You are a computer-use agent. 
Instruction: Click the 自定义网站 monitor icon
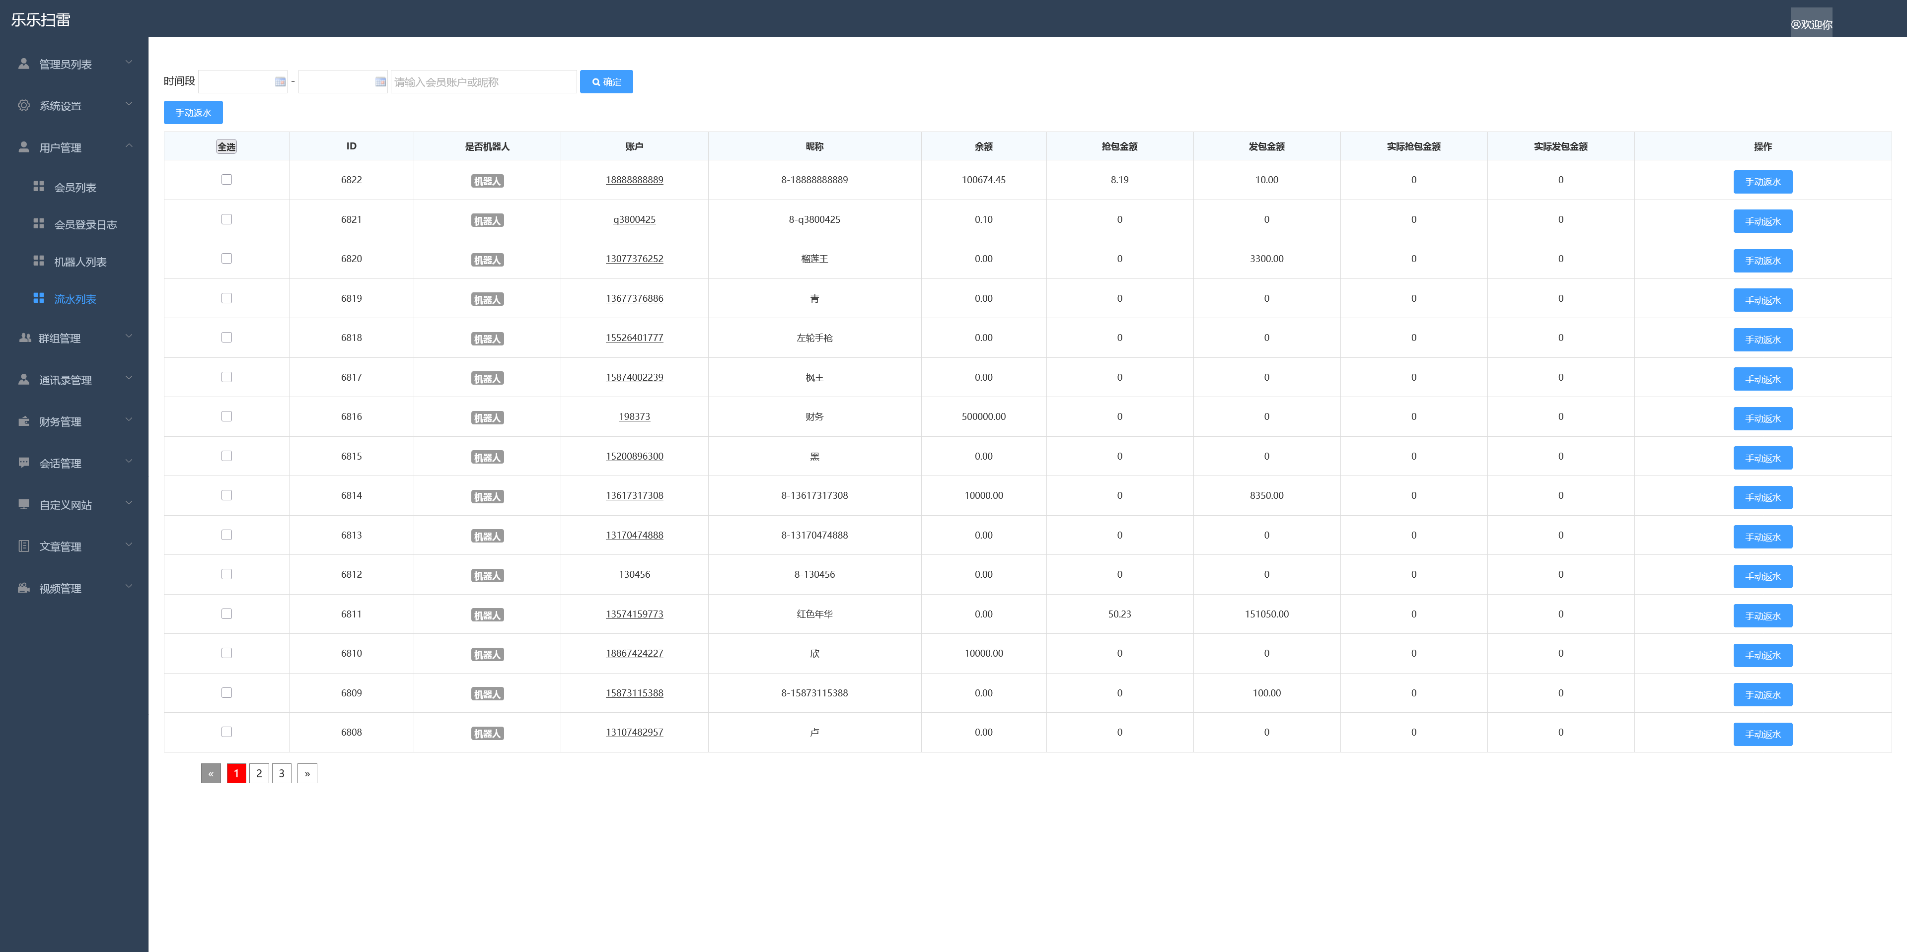tap(24, 504)
